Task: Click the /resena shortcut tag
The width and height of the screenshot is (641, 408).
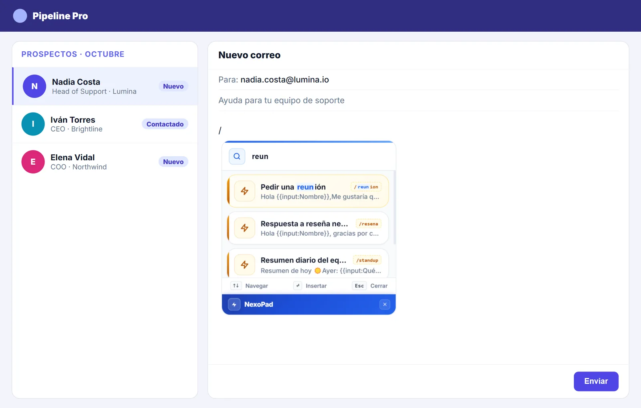Action: click(x=369, y=224)
